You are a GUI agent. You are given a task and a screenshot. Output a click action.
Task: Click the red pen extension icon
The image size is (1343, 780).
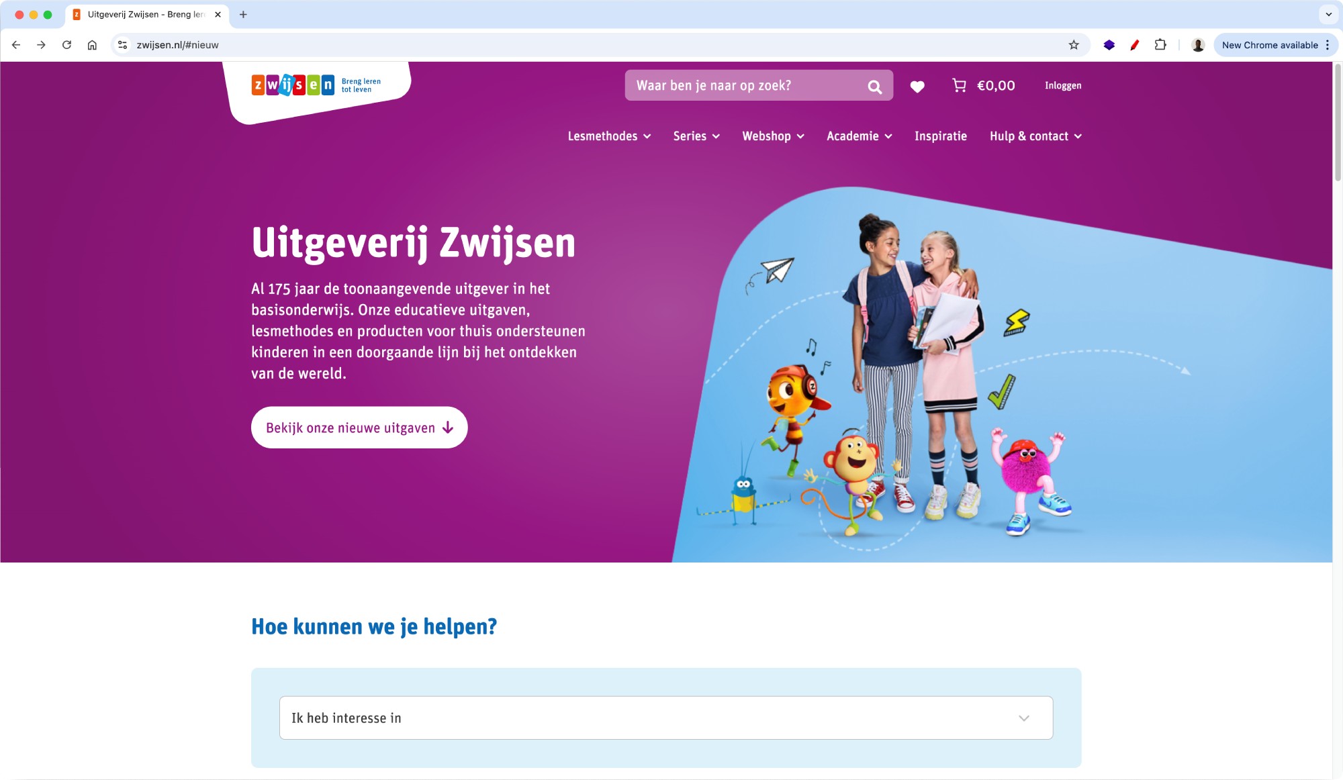click(x=1135, y=45)
